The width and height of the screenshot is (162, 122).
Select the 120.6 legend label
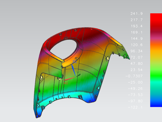coord(137,45)
